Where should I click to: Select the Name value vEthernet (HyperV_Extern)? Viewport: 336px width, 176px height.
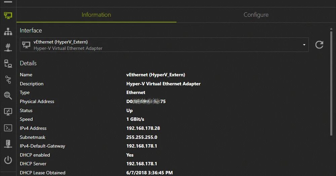(156, 75)
